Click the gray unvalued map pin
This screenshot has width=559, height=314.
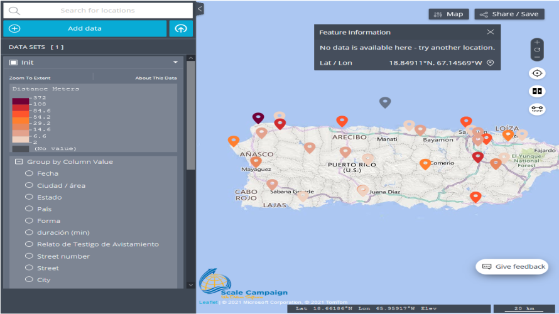385,102
